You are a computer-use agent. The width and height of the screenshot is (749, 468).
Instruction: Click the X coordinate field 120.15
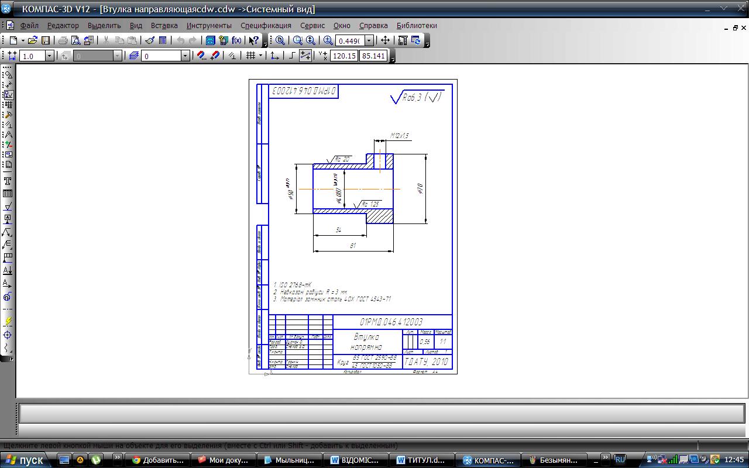point(344,56)
